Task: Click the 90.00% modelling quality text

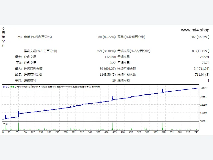Action: click(x=96, y=87)
